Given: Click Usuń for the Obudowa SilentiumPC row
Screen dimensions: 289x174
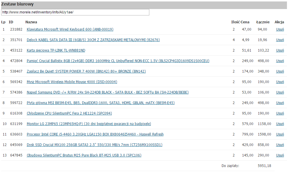Looking at the screenshot, I should (x=280, y=155).
